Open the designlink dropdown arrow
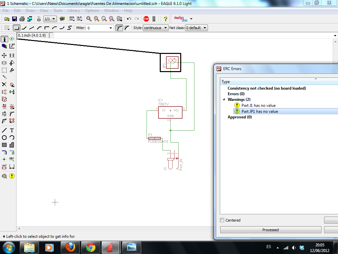The width and height of the screenshot is (338, 254). coord(191,19)
